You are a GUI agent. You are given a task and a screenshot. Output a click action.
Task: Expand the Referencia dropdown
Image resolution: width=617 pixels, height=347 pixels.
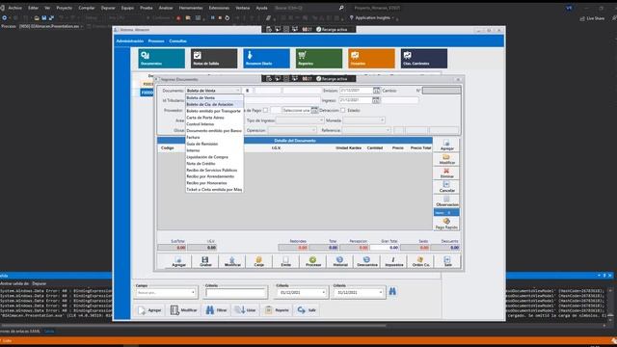[388, 130]
